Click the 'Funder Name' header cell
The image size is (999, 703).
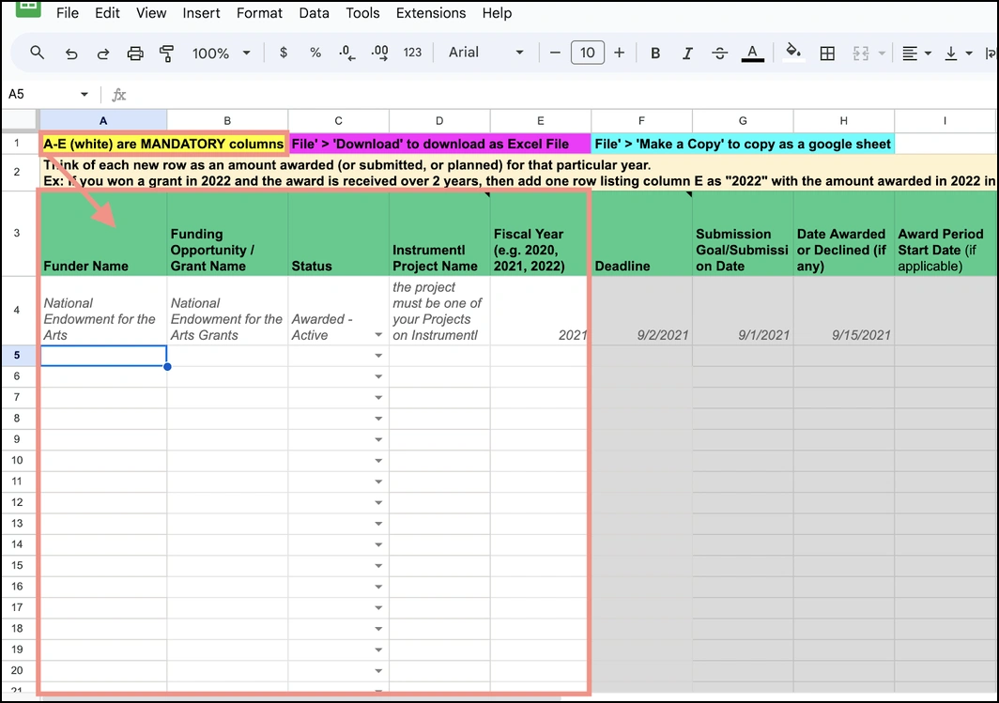point(103,234)
